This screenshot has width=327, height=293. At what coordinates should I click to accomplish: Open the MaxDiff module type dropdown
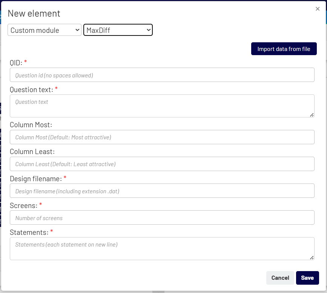(118, 30)
